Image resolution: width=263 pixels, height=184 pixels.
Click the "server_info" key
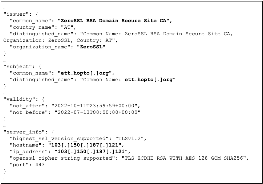point(21,132)
